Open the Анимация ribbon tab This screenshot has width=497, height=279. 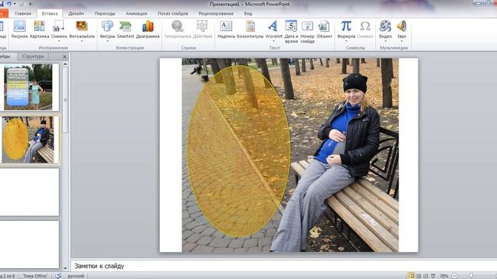137,13
